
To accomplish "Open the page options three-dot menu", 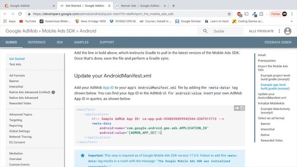I will (279, 31).
